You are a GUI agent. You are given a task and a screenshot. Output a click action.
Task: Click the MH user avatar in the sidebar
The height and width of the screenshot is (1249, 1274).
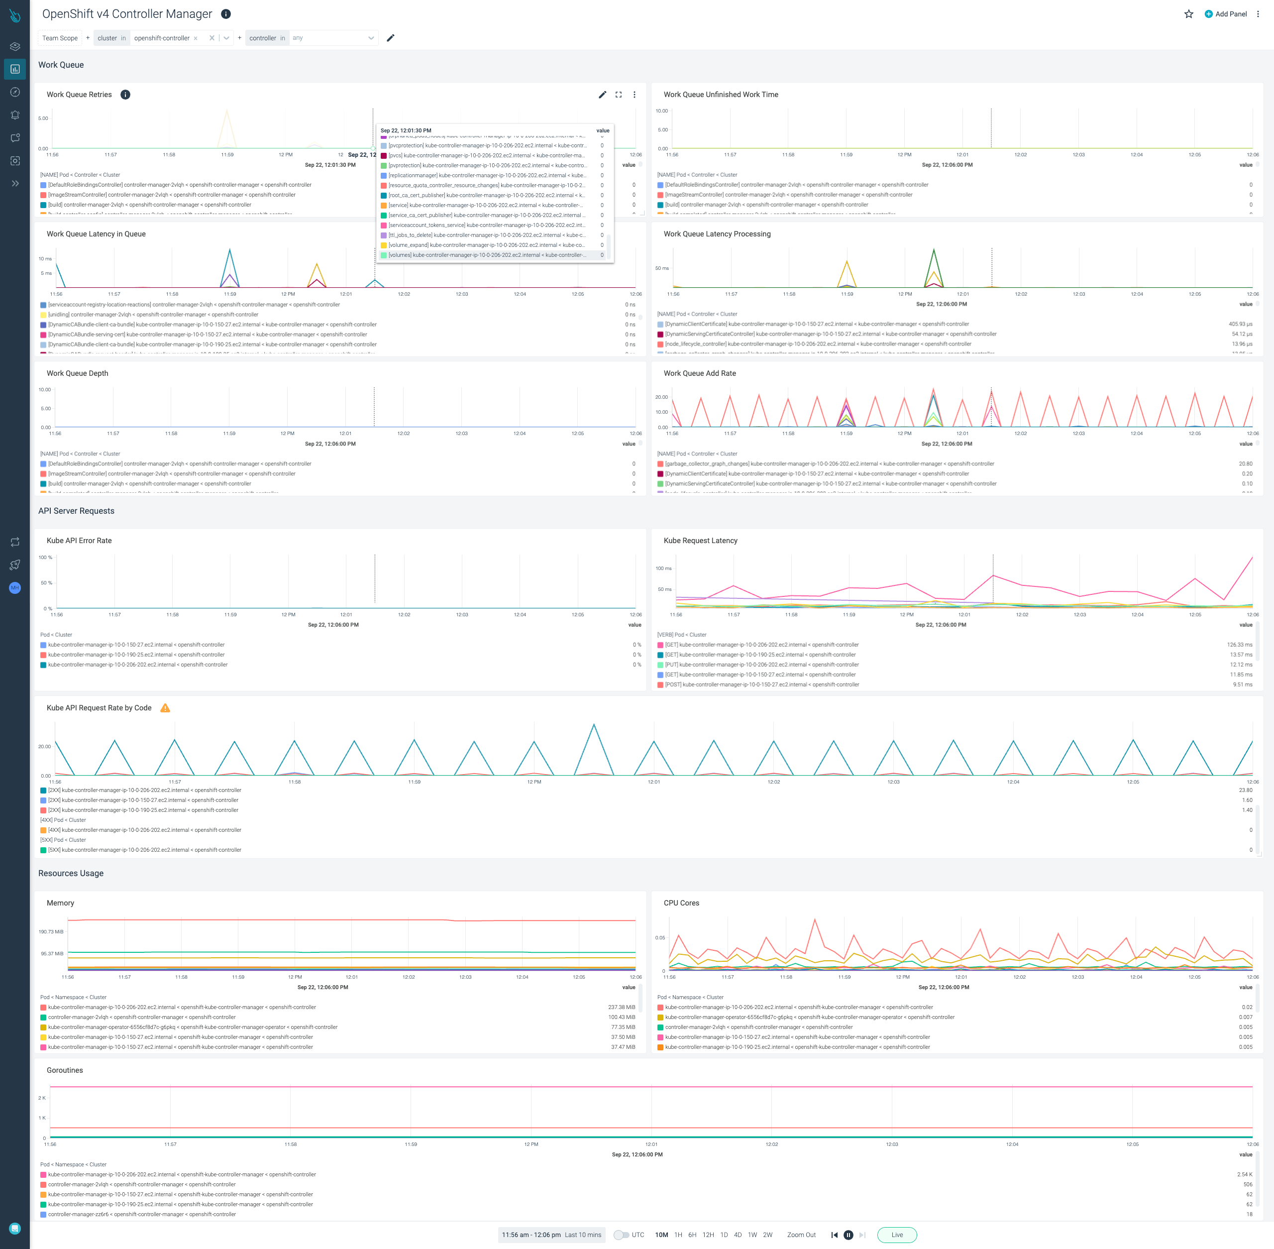(14, 588)
